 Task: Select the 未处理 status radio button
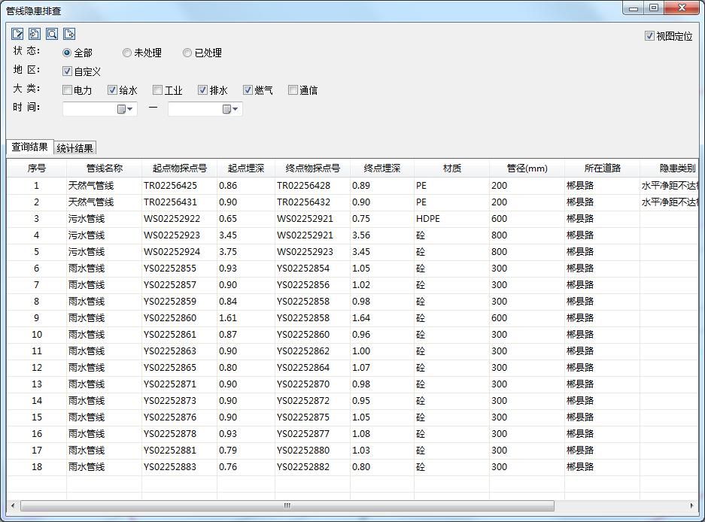point(127,53)
